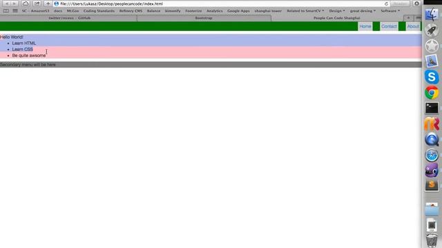Click the Reader button in address bar

[x=400, y=4]
